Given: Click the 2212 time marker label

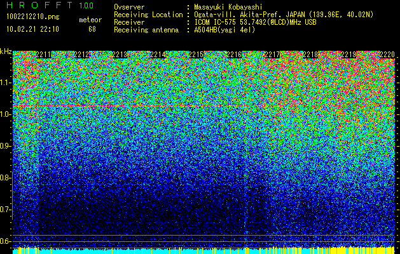Looking at the screenshot, I should [x=81, y=55].
